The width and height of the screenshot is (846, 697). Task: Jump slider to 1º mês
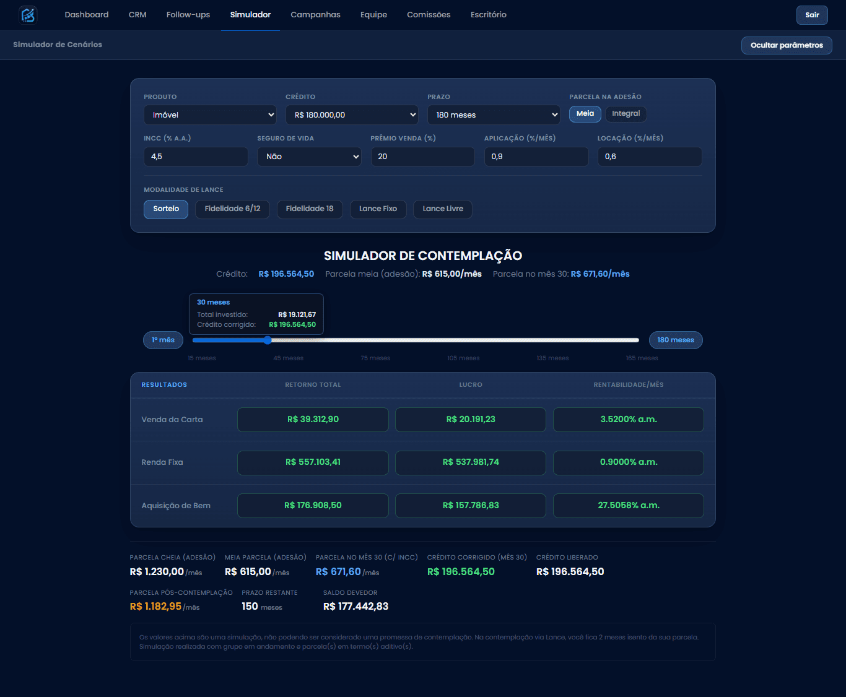[x=164, y=340]
